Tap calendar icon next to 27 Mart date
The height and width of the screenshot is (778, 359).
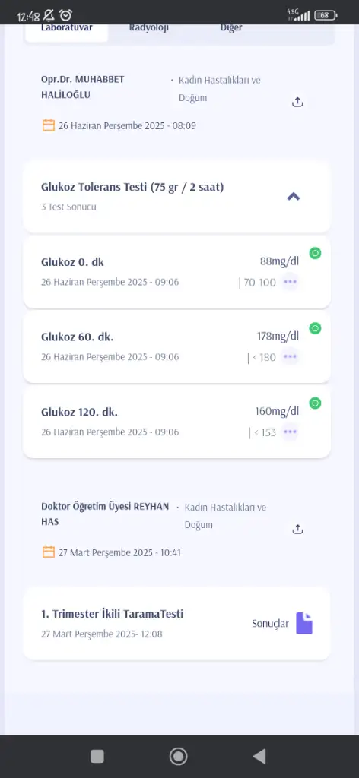[48, 552]
